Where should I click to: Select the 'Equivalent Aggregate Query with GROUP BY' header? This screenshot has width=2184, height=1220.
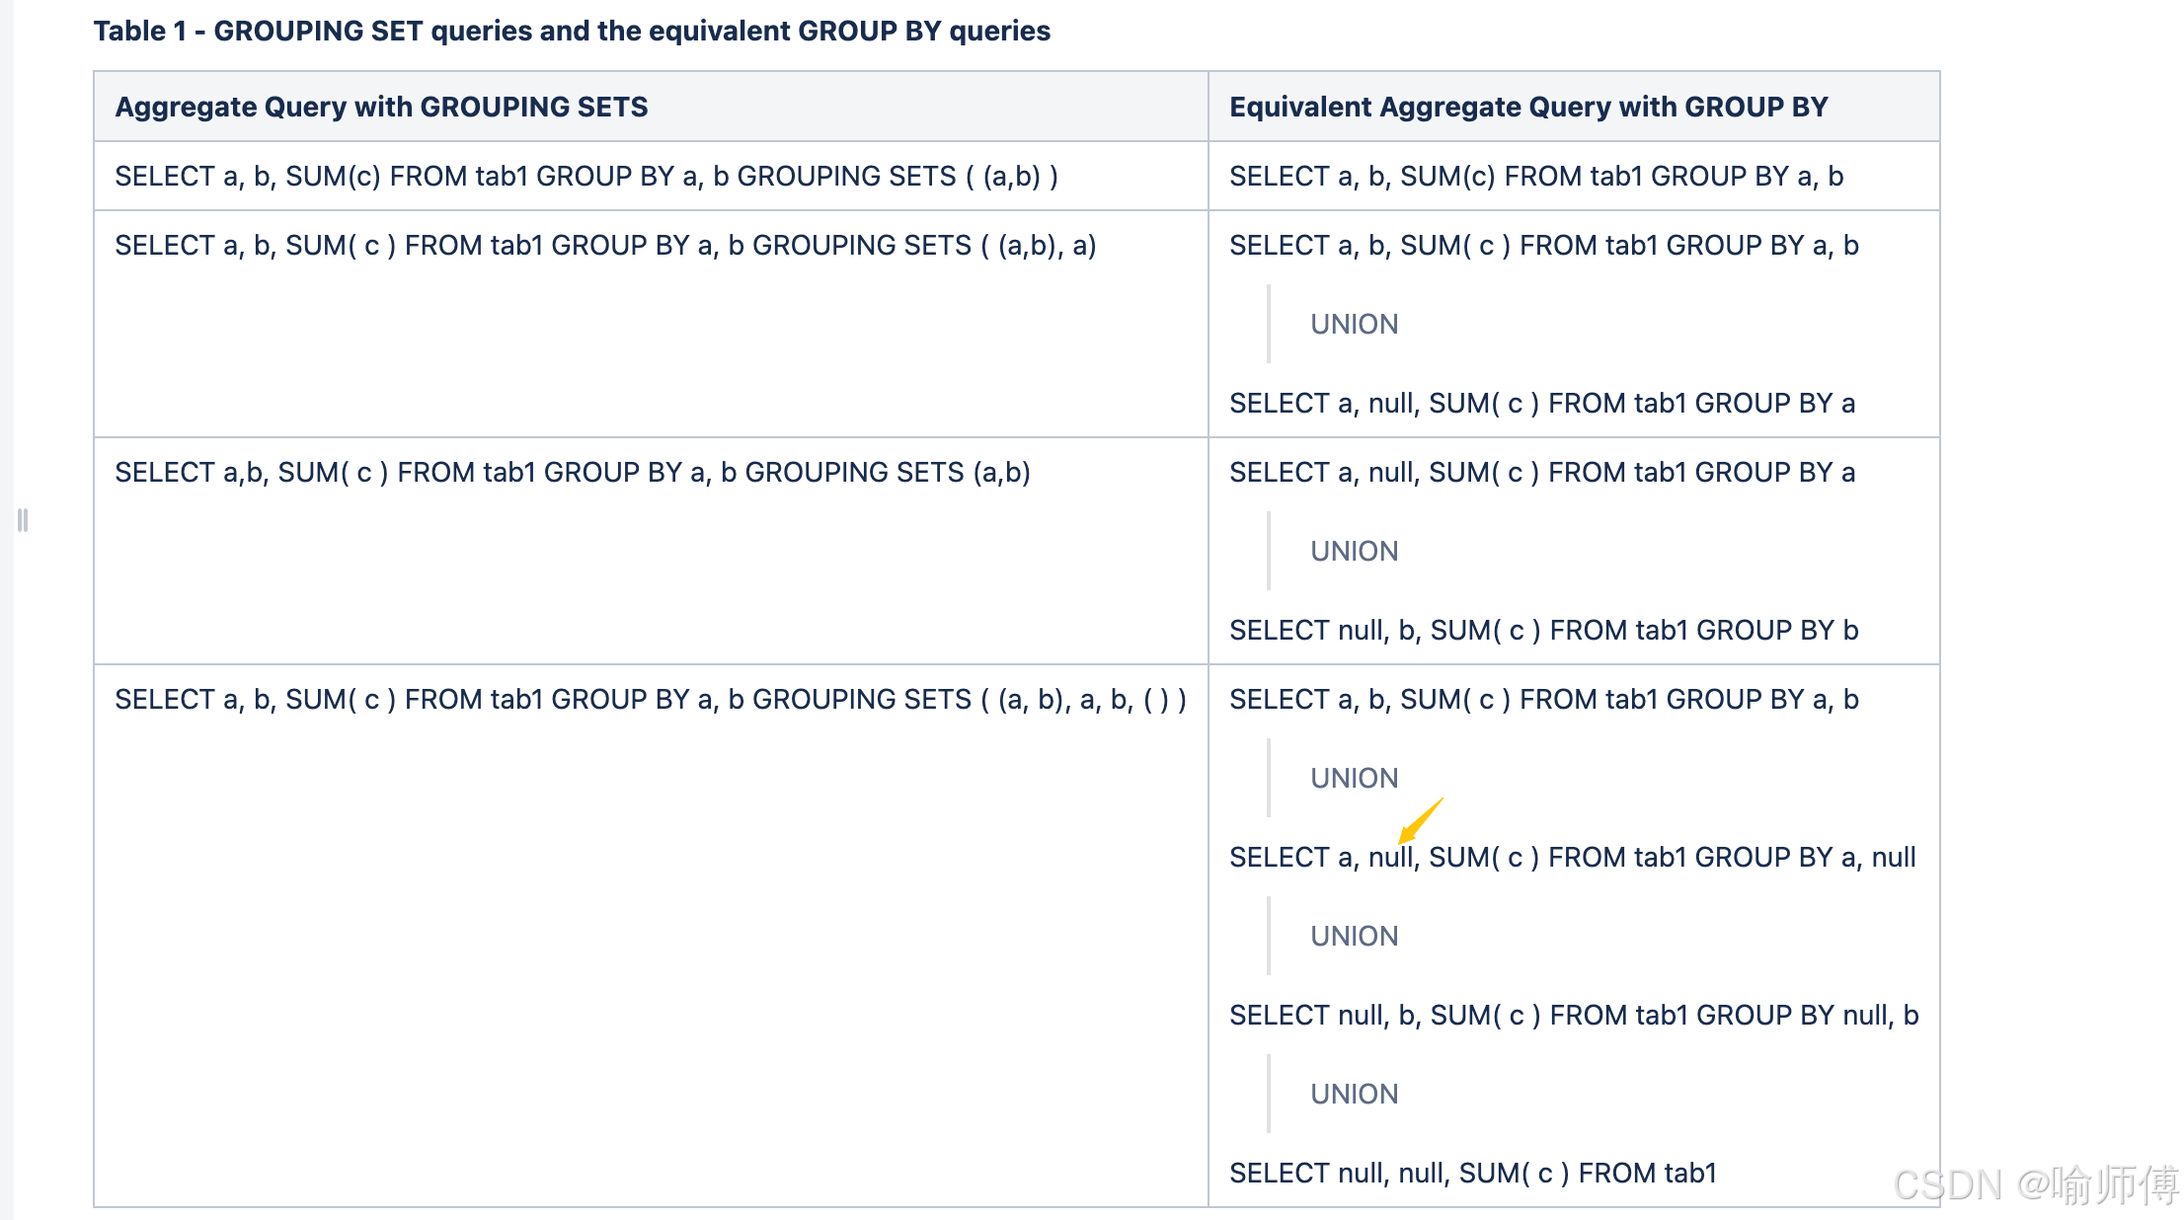tap(1527, 107)
